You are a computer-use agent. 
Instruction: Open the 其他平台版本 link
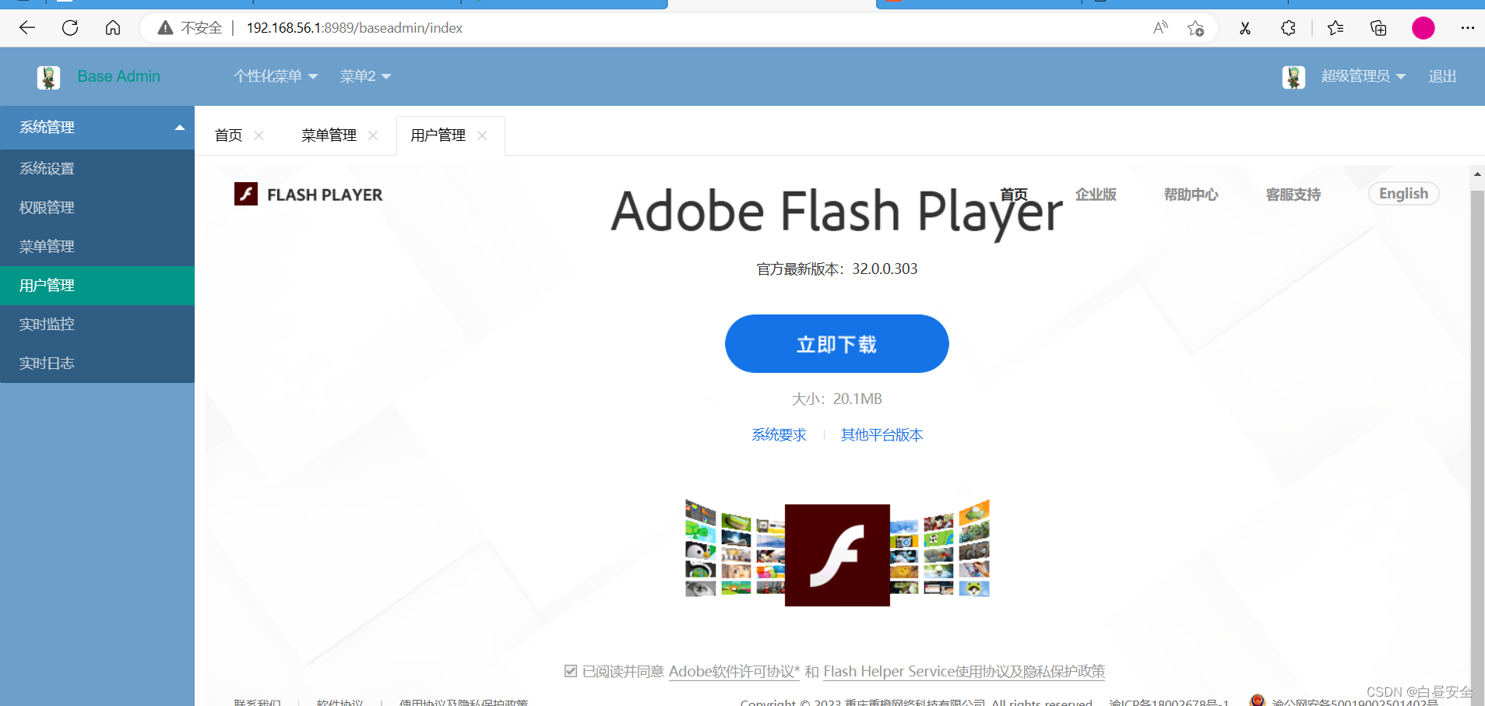click(x=881, y=435)
